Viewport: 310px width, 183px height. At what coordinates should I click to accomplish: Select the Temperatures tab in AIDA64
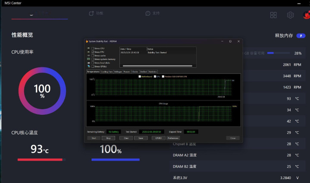93,72
